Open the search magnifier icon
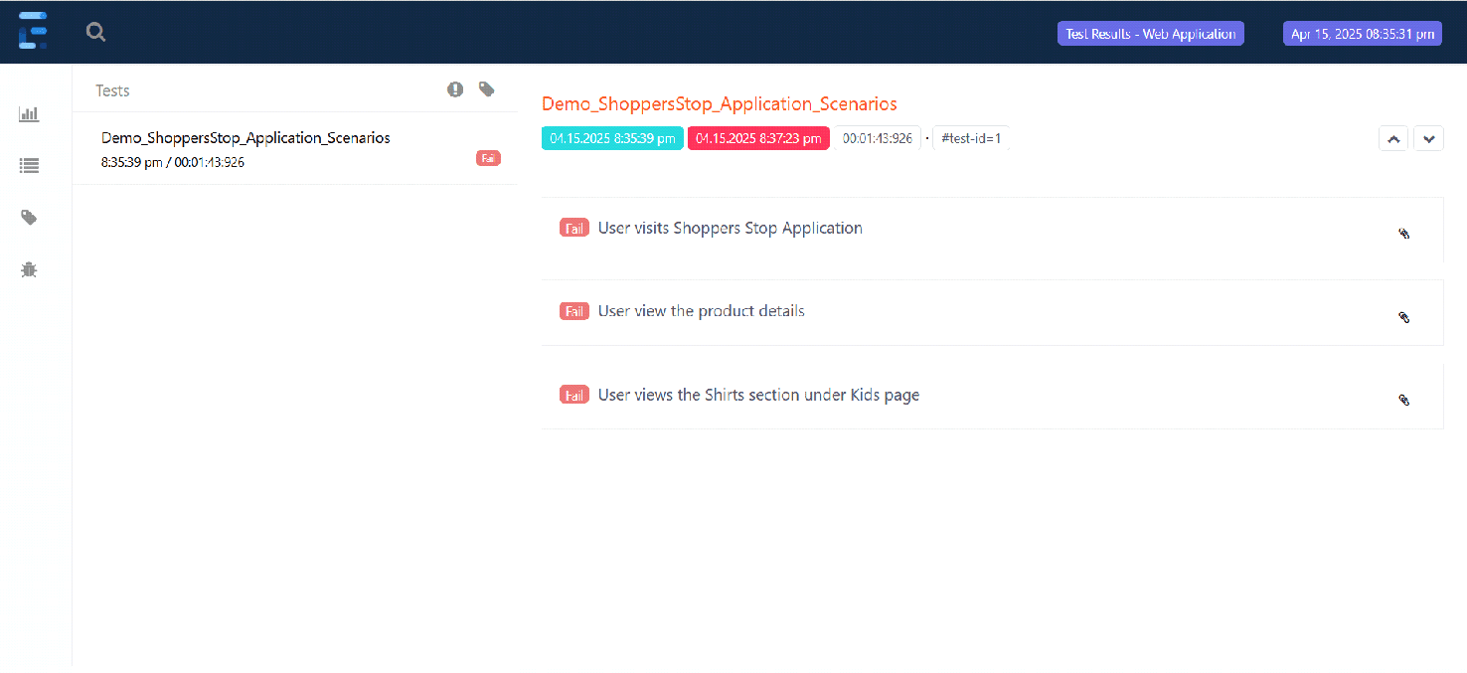 point(95,33)
